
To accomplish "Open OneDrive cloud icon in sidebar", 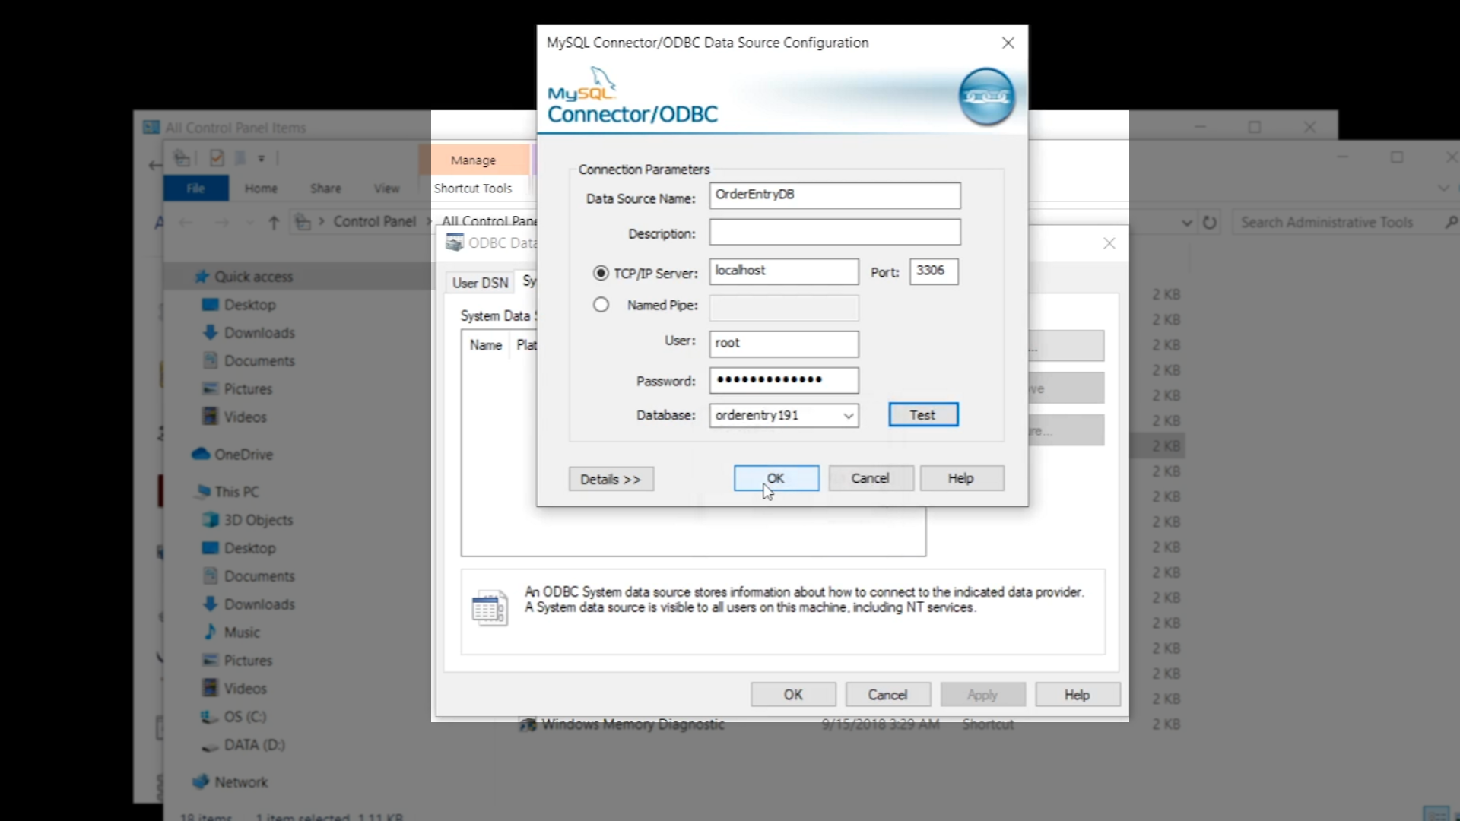I will 201,454.
